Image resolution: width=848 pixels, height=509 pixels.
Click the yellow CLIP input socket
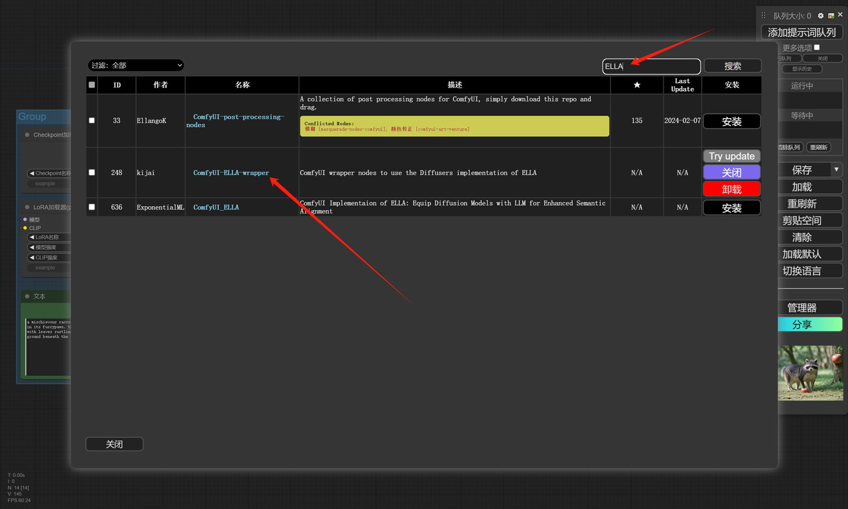(25, 228)
